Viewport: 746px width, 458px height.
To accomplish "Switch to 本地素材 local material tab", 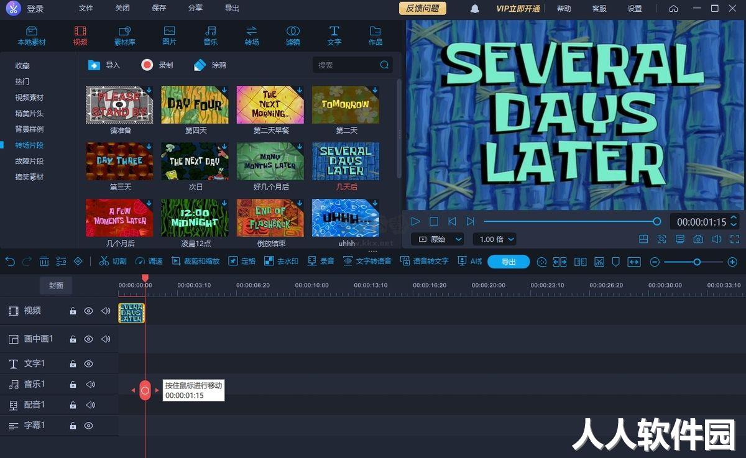I will (x=32, y=36).
